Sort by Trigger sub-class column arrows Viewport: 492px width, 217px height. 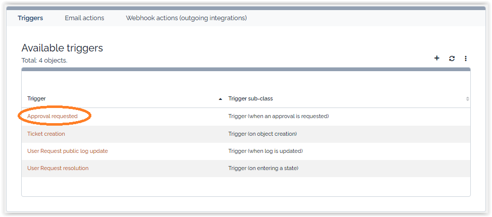[x=467, y=99]
